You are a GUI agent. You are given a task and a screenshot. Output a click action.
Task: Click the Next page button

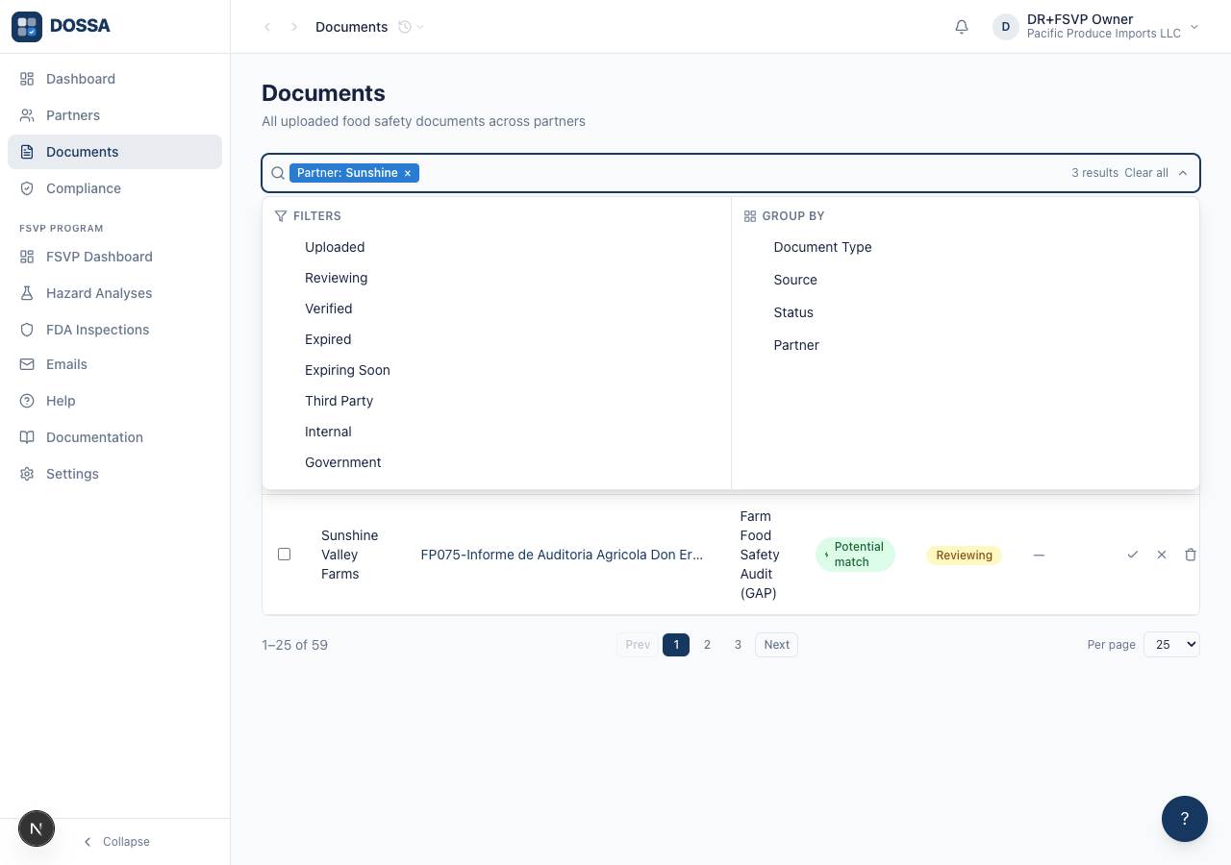click(776, 645)
